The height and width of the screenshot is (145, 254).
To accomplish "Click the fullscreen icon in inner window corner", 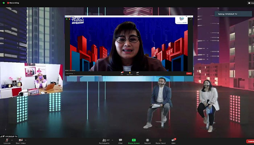I will coord(190,19).
